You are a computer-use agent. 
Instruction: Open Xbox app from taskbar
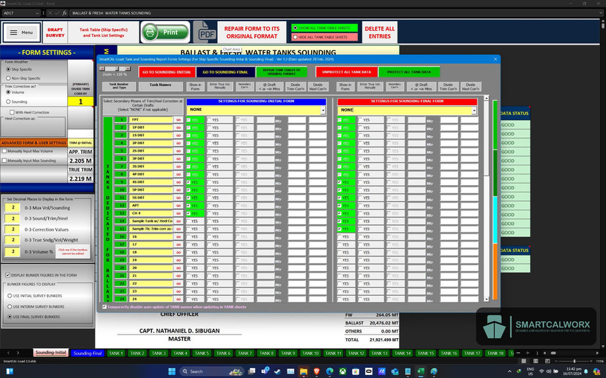pyautogui.click(x=343, y=371)
